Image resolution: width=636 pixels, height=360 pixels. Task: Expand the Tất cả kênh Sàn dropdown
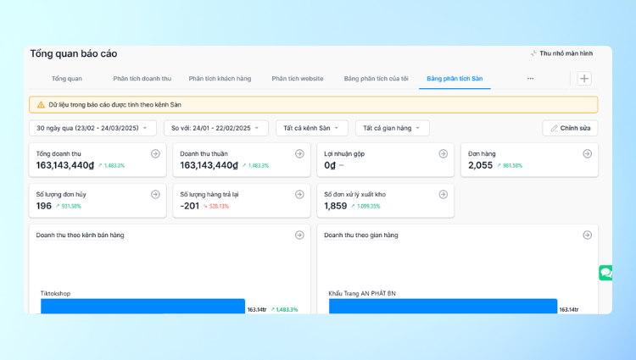tap(312, 128)
